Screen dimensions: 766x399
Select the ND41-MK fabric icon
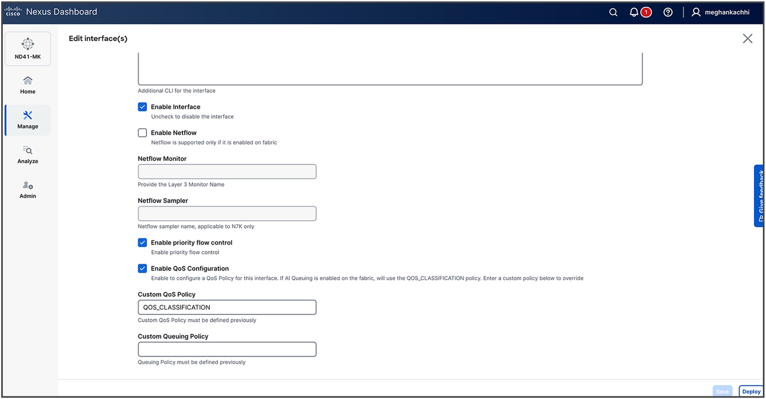[x=28, y=48]
